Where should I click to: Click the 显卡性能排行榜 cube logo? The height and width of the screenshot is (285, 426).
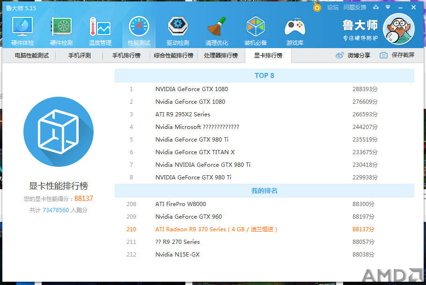(x=59, y=132)
